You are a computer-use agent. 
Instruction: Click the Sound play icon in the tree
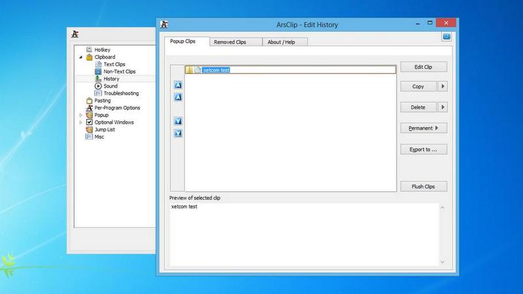coord(98,86)
